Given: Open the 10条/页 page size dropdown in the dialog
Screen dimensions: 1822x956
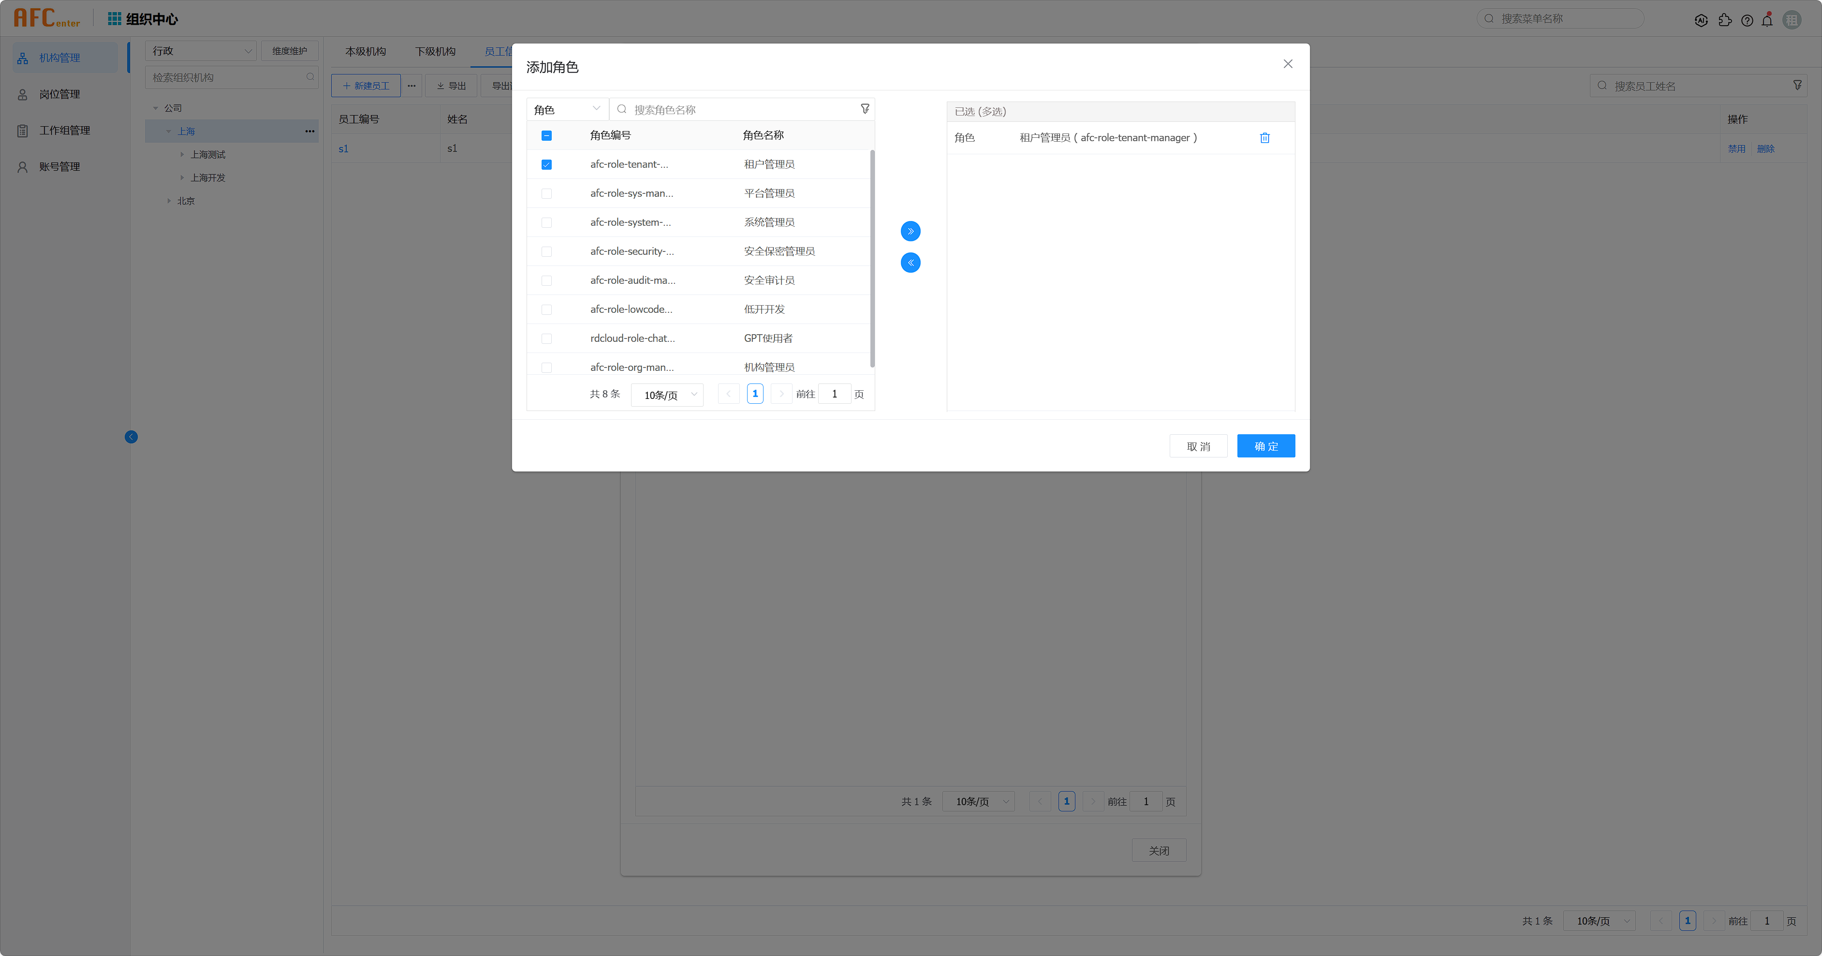Looking at the screenshot, I should pyautogui.click(x=667, y=395).
